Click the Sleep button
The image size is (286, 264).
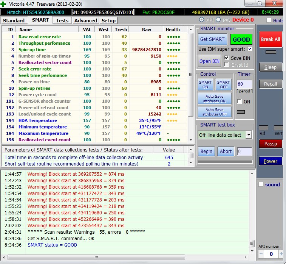[270, 67]
